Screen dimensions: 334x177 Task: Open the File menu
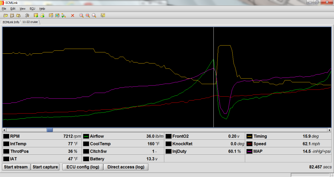(x=4, y=9)
